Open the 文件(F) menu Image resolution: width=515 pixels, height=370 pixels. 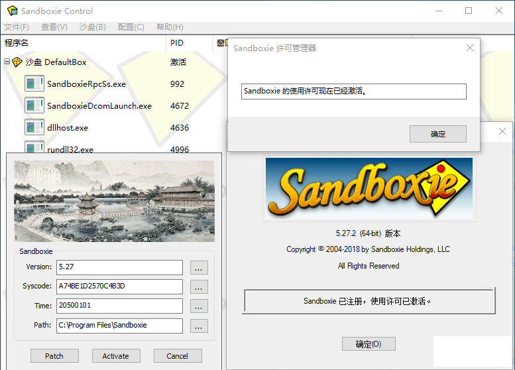click(17, 27)
